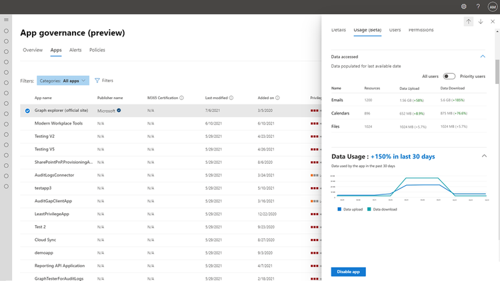Open the Users tab in pane
Viewport: 500px width, 281px height.
tap(395, 30)
